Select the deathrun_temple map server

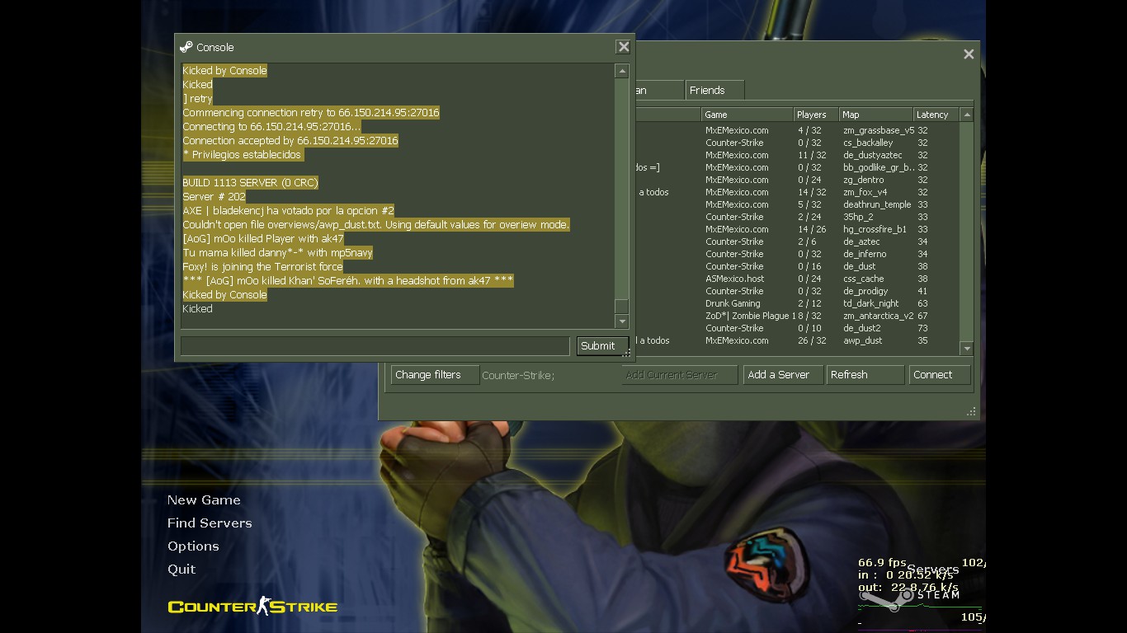click(877, 204)
